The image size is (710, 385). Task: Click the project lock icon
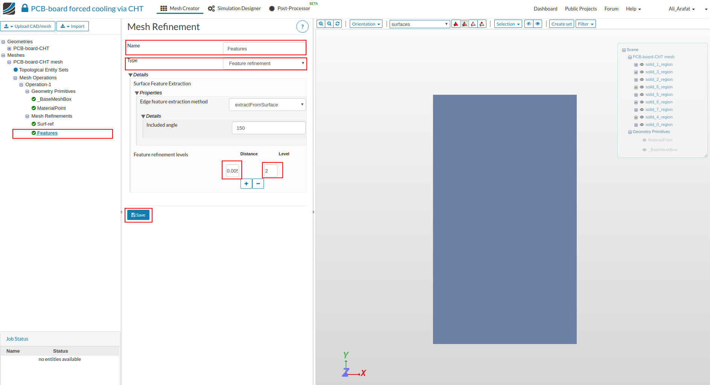25,8
